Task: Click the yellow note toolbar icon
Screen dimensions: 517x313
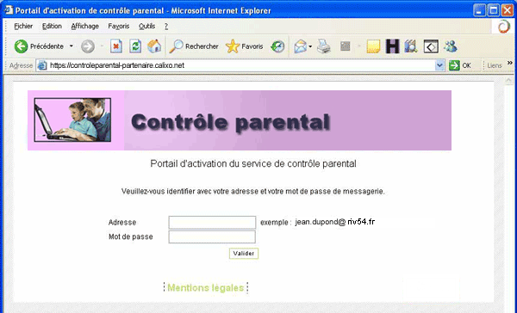Action: pyautogui.click(x=373, y=46)
